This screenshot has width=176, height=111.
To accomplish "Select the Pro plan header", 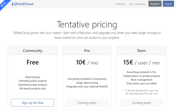I will click(87, 51).
